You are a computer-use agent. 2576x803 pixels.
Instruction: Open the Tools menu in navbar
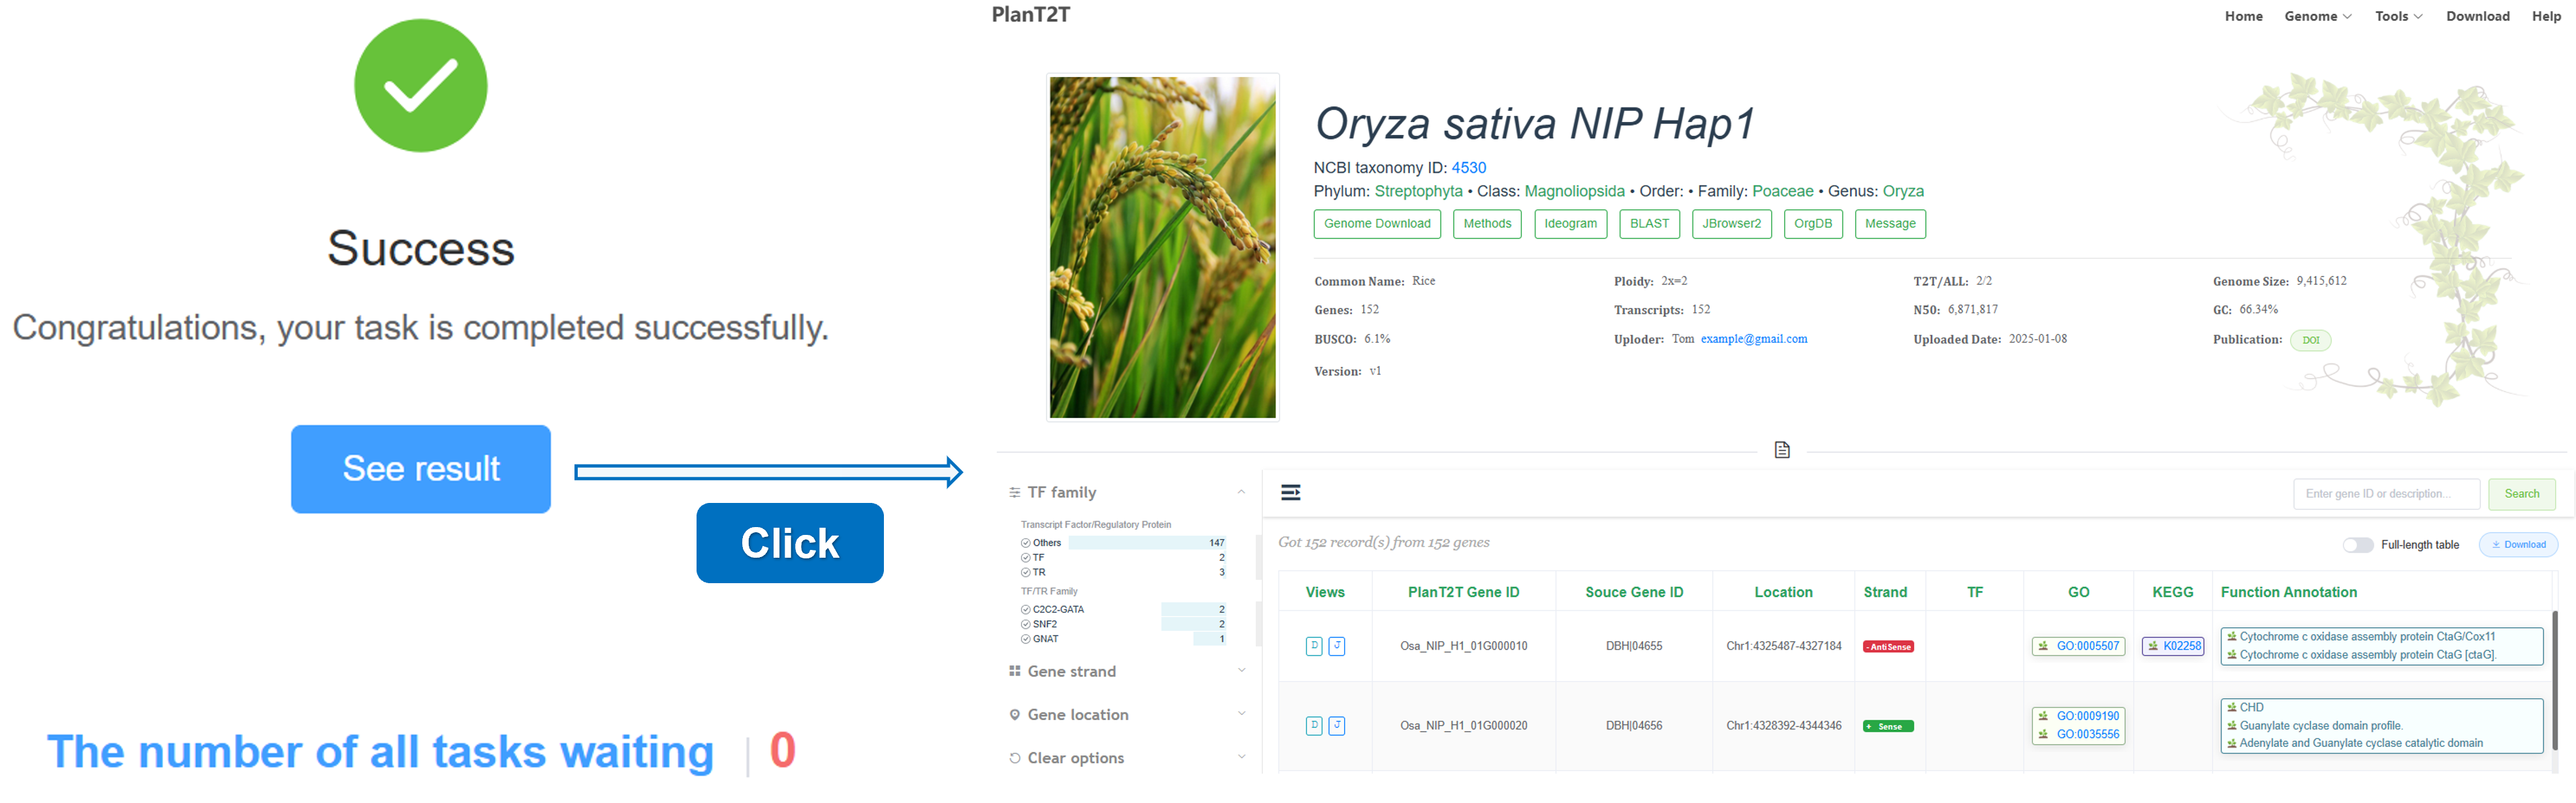pyautogui.click(x=2398, y=16)
